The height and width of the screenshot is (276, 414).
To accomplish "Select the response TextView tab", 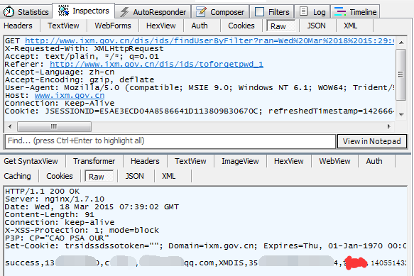I will (190, 161).
